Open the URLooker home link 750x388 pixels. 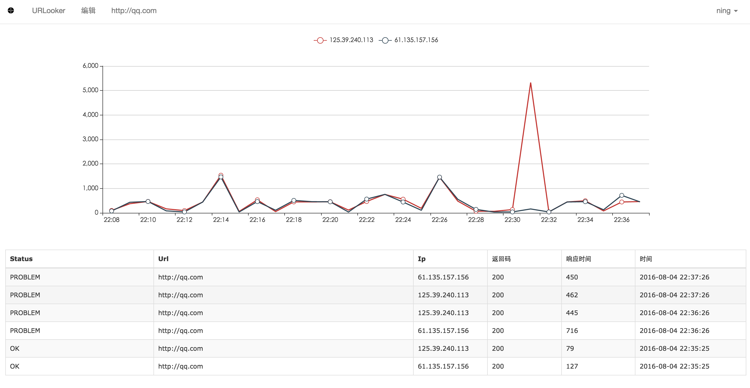48,11
